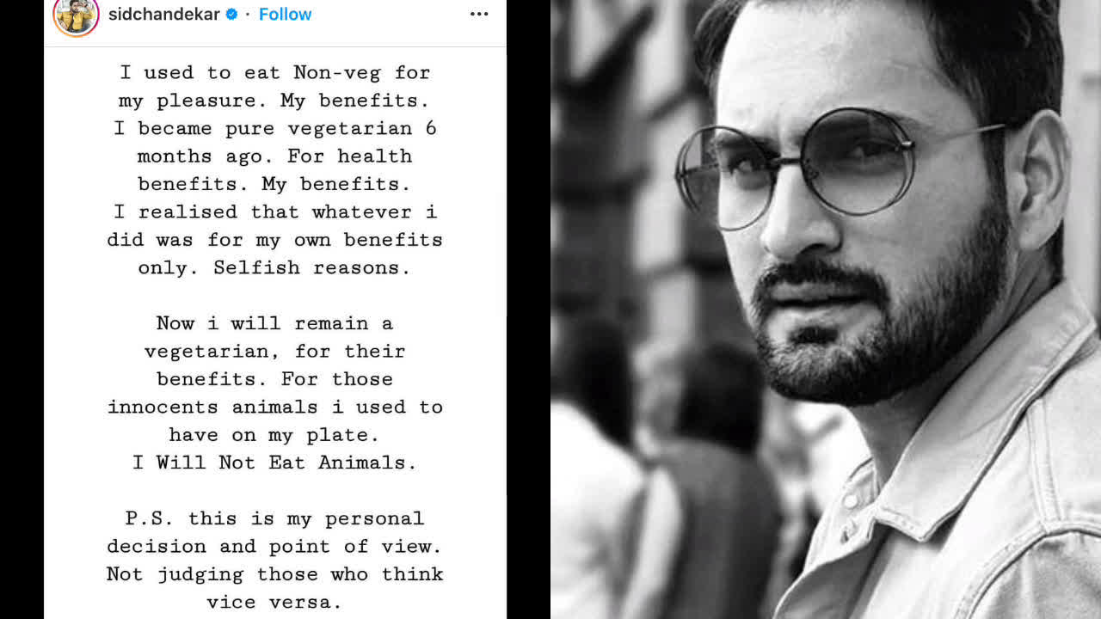
Task: Open the sidchandekar username link
Action: [163, 15]
